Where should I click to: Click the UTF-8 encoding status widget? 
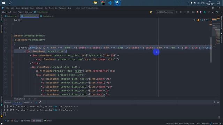(198, 124)
